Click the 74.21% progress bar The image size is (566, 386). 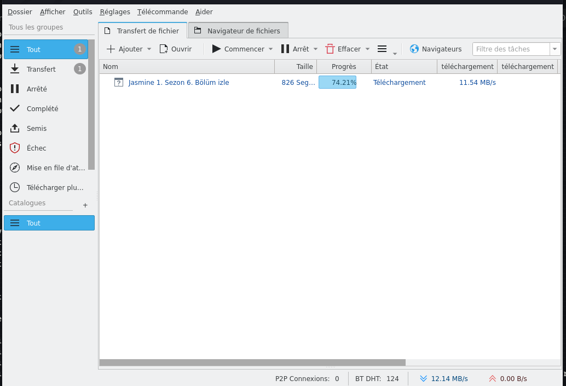338,82
